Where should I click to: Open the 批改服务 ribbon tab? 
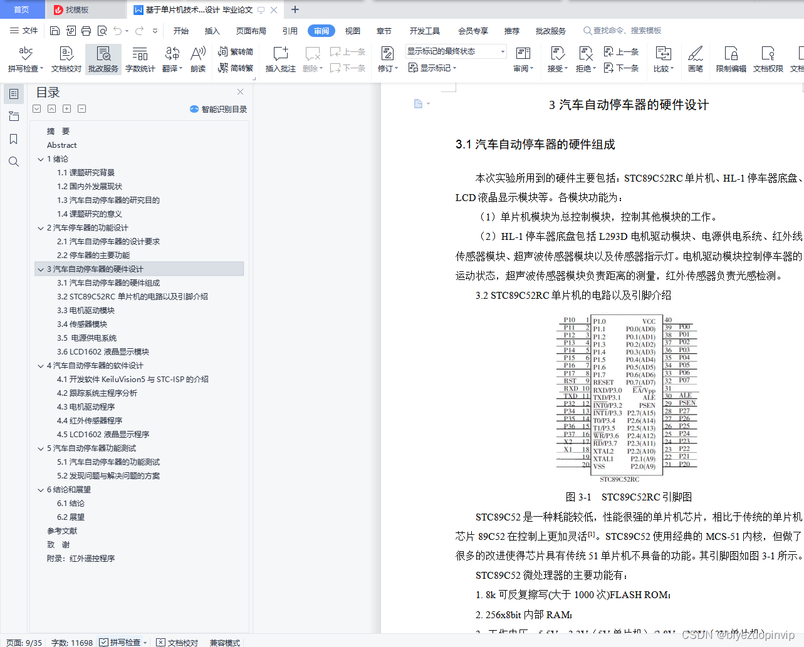[551, 31]
